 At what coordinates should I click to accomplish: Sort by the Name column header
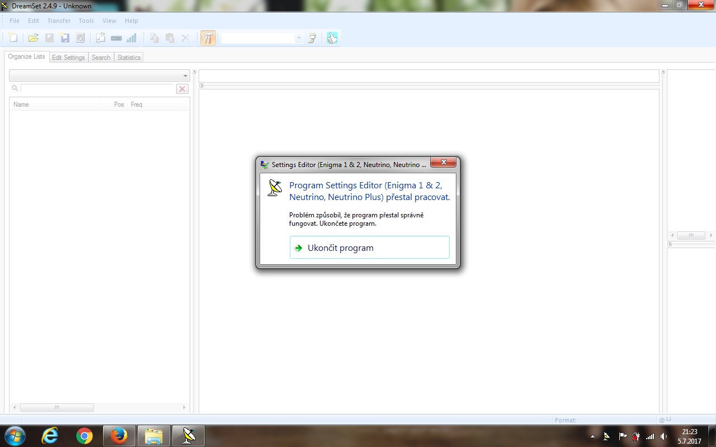54,104
